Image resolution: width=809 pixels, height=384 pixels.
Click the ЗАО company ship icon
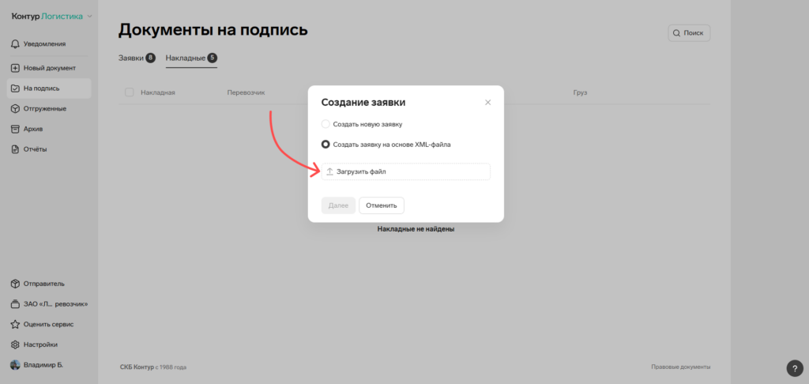(16, 304)
